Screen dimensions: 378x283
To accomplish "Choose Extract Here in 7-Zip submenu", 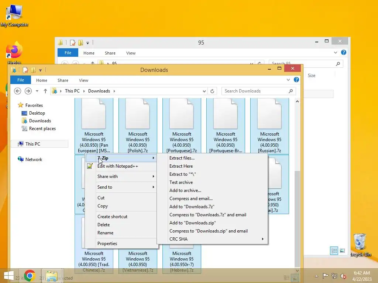I will 212,166.
